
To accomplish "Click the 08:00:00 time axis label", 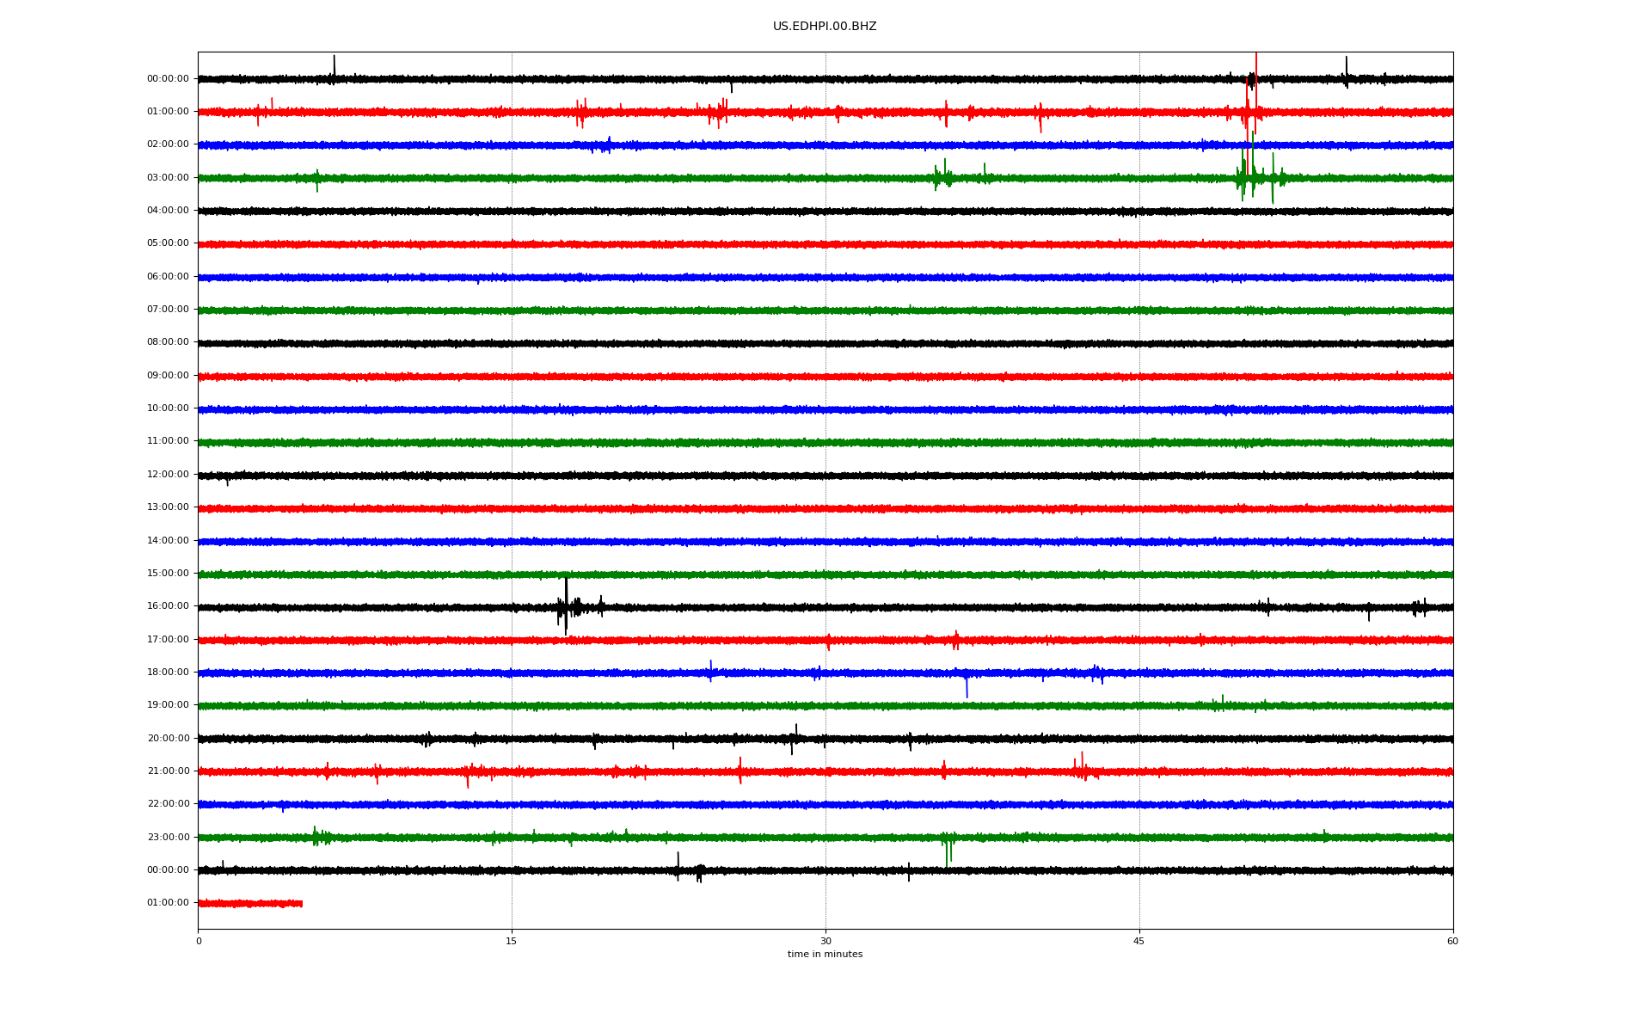I will (x=168, y=342).
